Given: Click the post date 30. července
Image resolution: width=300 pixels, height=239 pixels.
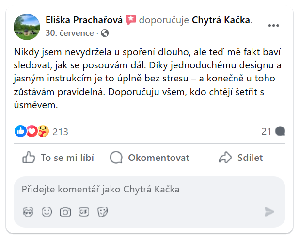Looking at the screenshot, I should 70,33.
